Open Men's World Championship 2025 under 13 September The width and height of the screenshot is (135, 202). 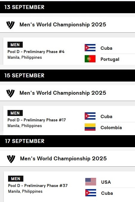pos(63,25)
